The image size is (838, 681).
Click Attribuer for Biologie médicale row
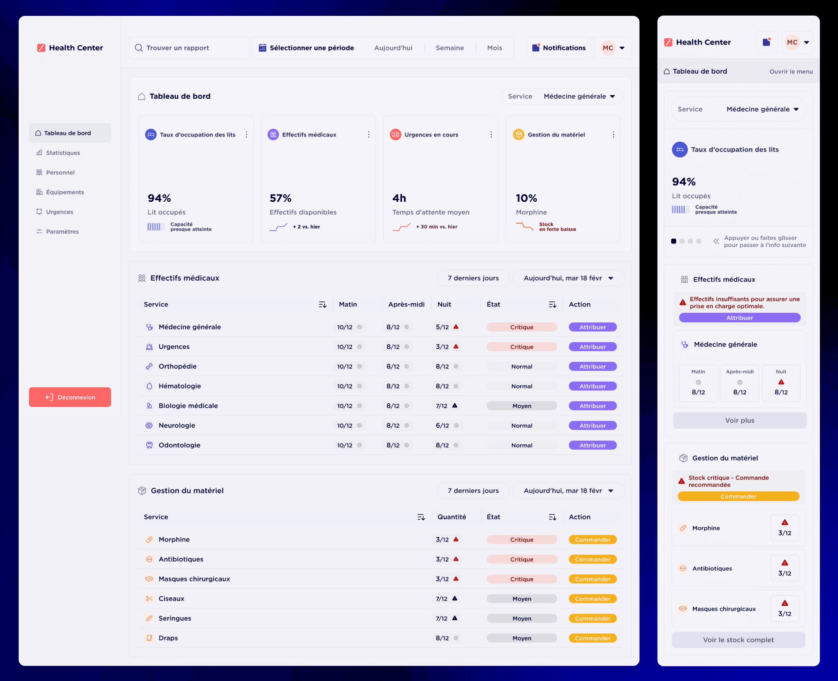[x=592, y=406]
